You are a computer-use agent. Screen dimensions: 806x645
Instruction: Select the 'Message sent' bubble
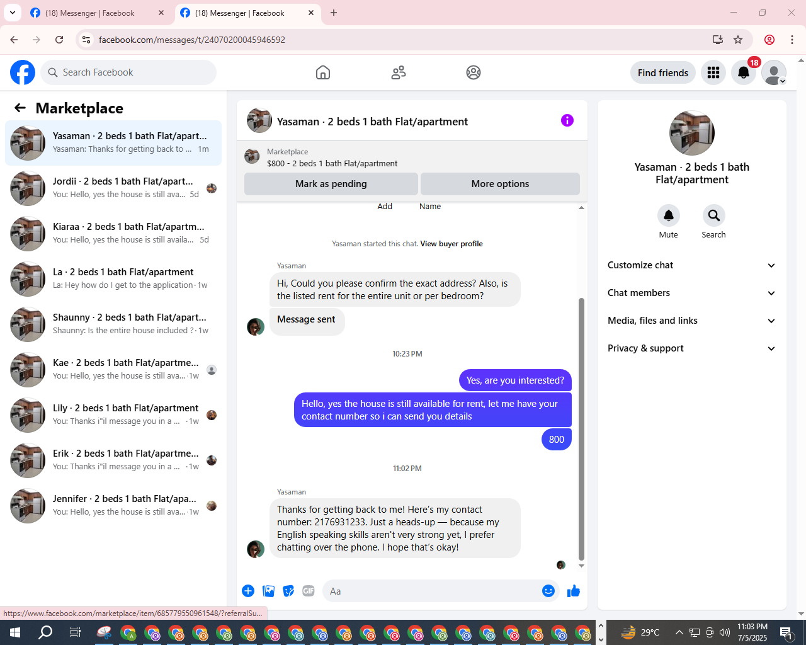pos(307,321)
